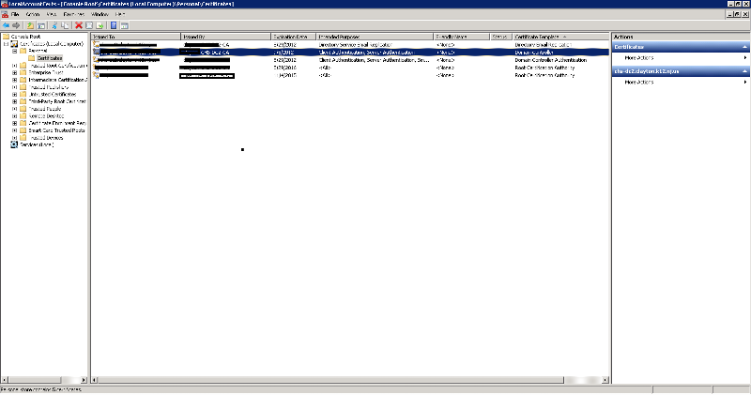This screenshot has height=395, width=751.
Task: Click the Certificates (Local Computer) snap-in icon
Action: (x=14, y=43)
